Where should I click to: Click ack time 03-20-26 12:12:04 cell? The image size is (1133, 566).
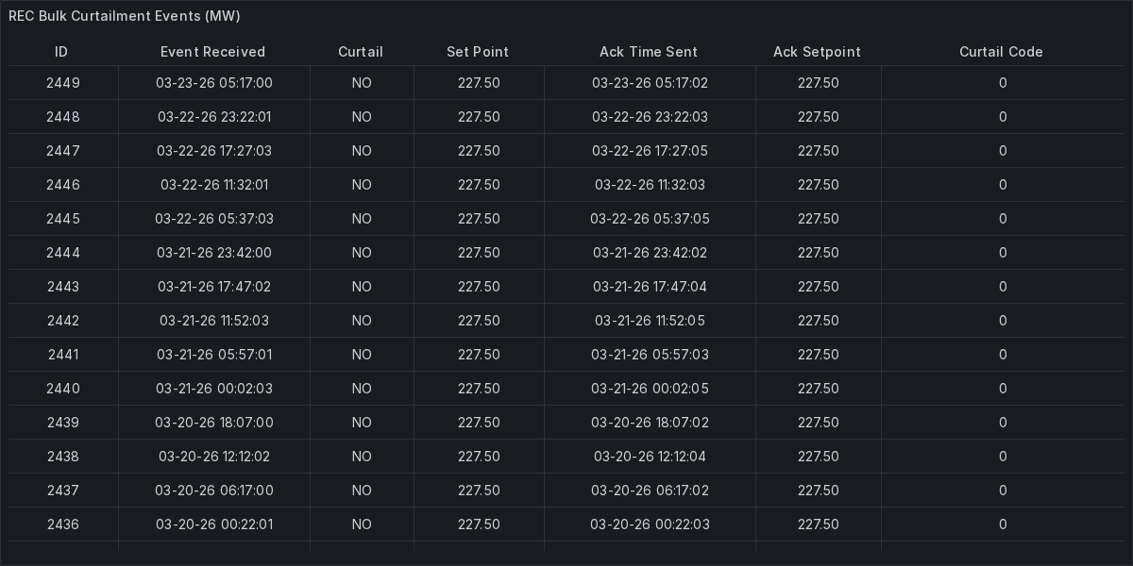click(650, 457)
